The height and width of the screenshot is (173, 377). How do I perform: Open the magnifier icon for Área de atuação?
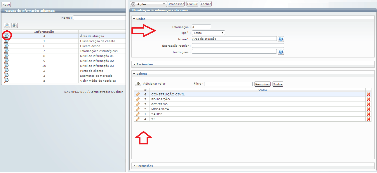[6, 36]
